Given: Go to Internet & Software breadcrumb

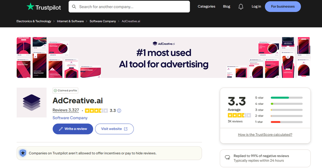Looking at the screenshot, I should (x=70, y=21).
